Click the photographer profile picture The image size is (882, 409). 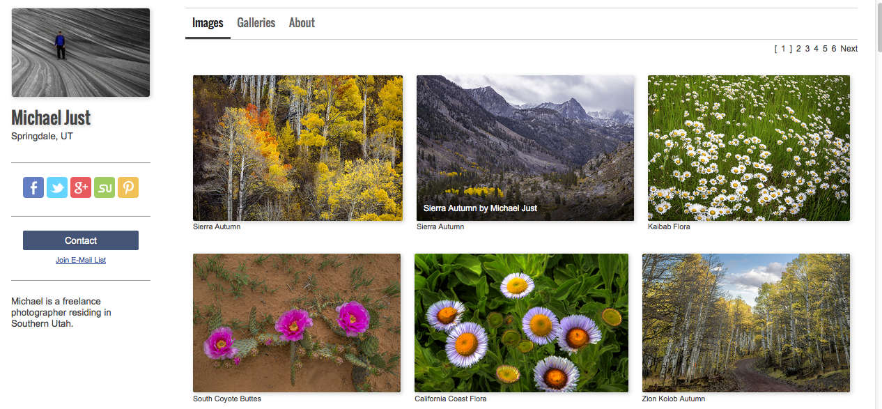point(81,52)
